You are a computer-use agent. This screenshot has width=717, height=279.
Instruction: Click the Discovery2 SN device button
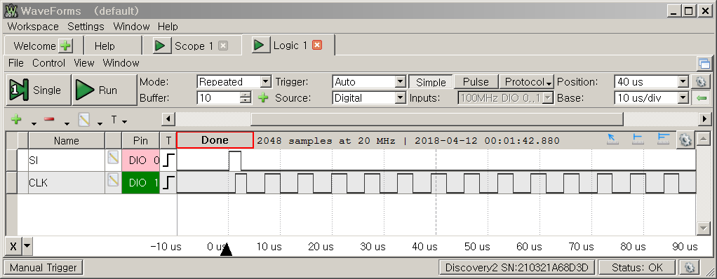(517, 268)
